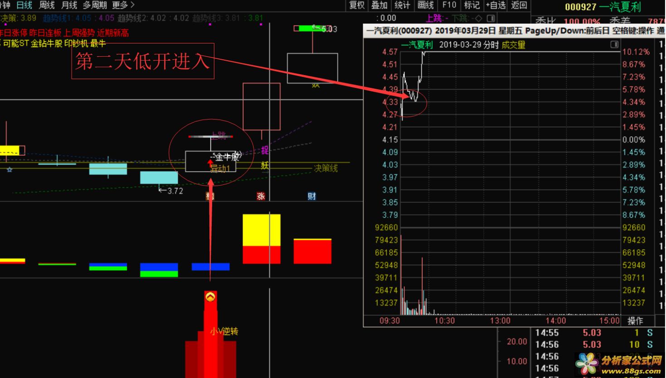Switch to the 日线 daily chart period
The height and width of the screenshot is (378, 666).
24,5
